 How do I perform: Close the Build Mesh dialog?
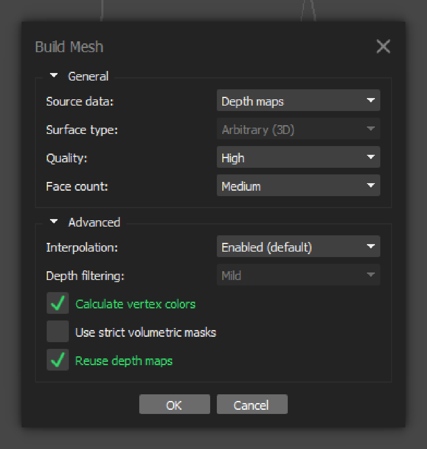pos(383,46)
